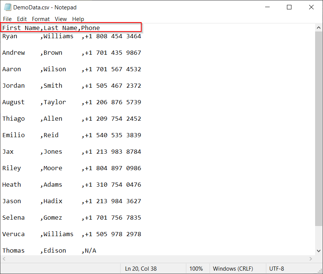Click the zoom level showing 100%
This screenshot has height=274, width=323.
pos(197,268)
